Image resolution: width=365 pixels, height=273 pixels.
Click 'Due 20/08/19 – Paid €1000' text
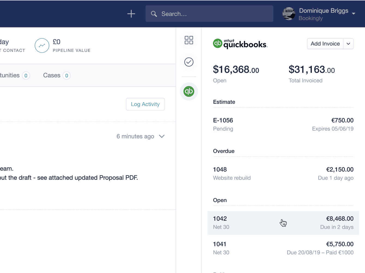[x=320, y=253]
